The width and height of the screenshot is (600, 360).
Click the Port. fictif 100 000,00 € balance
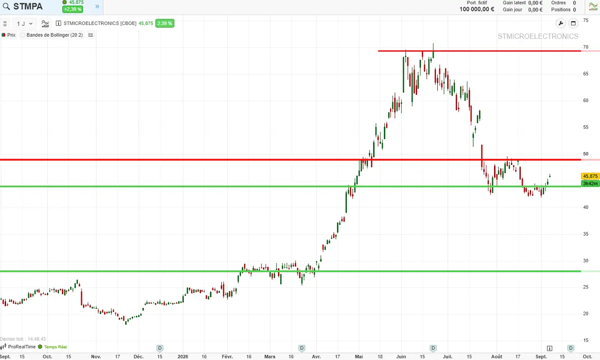coord(477,9)
